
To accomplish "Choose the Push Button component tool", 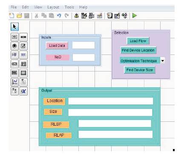I will 14,37.
